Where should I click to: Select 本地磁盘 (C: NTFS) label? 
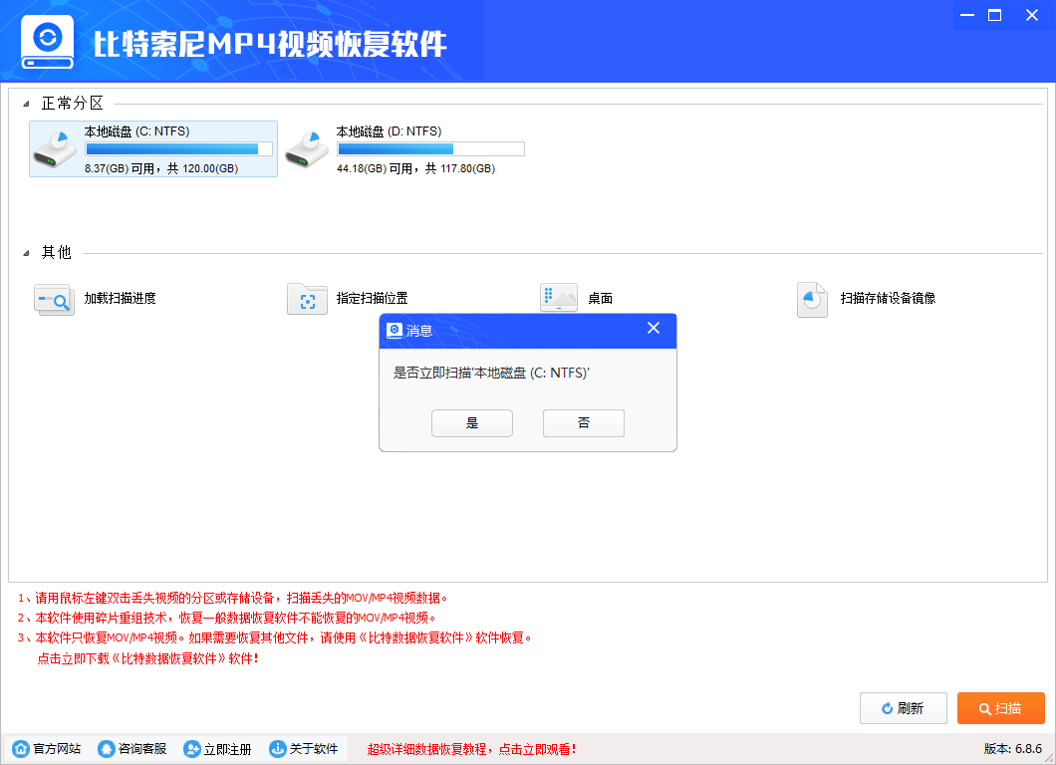(136, 131)
